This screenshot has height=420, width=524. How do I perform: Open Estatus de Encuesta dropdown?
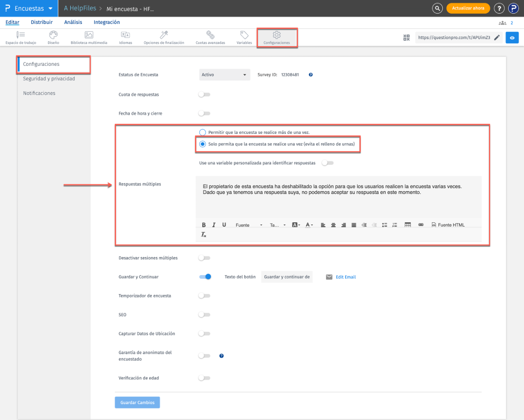click(x=225, y=75)
